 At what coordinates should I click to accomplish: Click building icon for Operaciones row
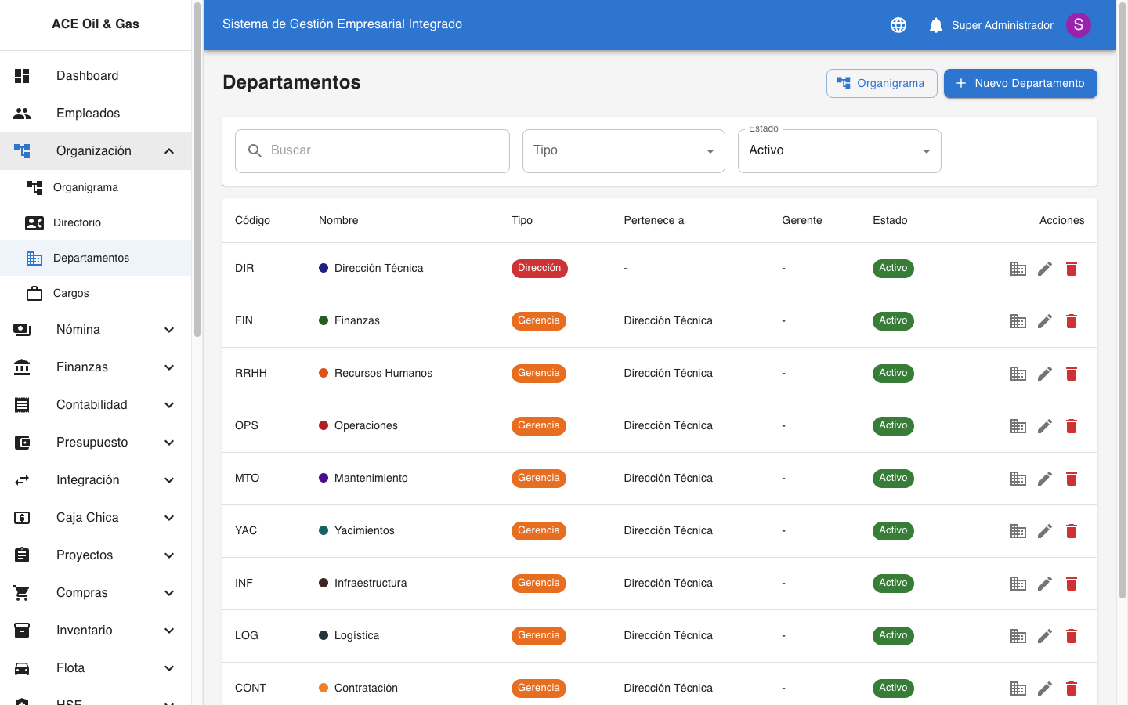[x=1018, y=426]
